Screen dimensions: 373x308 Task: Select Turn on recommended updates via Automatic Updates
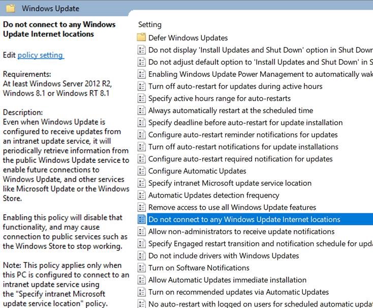[x=238, y=292]
